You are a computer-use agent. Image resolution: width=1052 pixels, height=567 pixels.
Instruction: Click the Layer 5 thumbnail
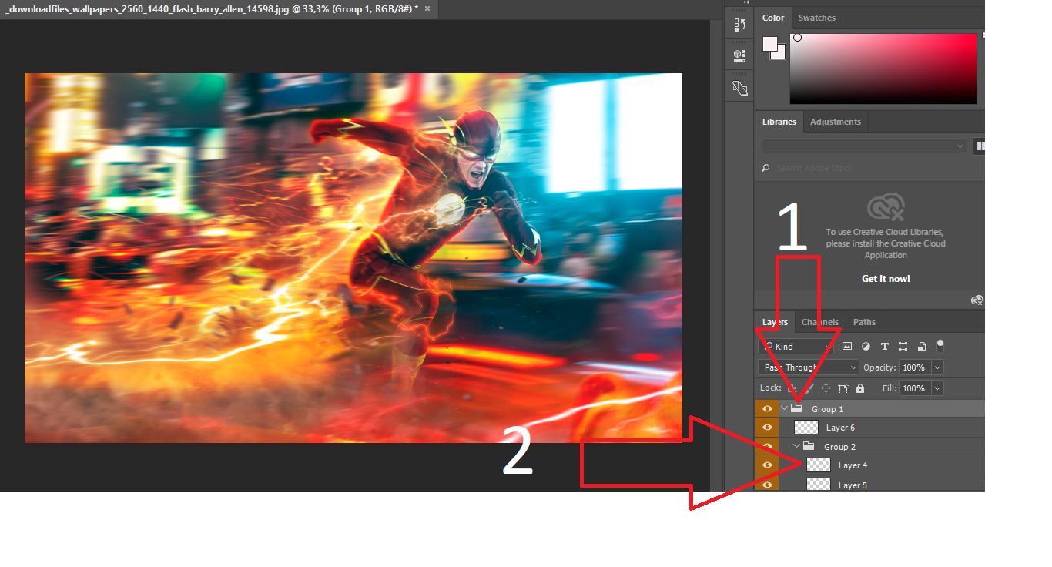pyautogui.click(x=819, y=484)
